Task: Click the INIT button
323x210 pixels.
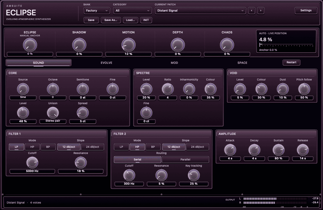Action: click(146, 20)
